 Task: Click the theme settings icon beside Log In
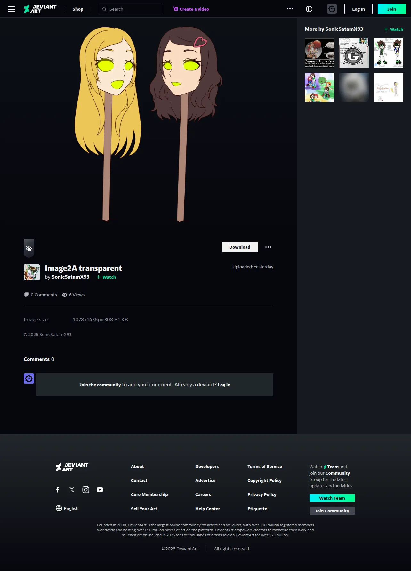332,9
